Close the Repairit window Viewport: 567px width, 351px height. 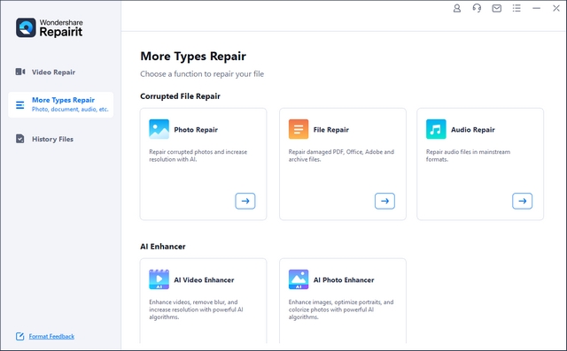(x=556, y=8)
